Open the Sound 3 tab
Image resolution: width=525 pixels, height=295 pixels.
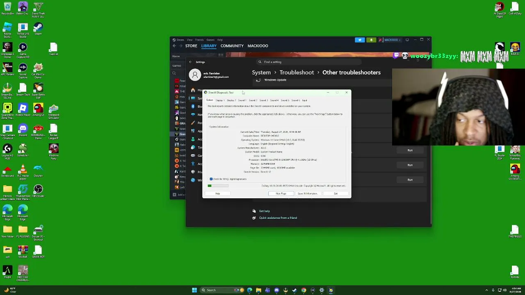pos(263,100)
